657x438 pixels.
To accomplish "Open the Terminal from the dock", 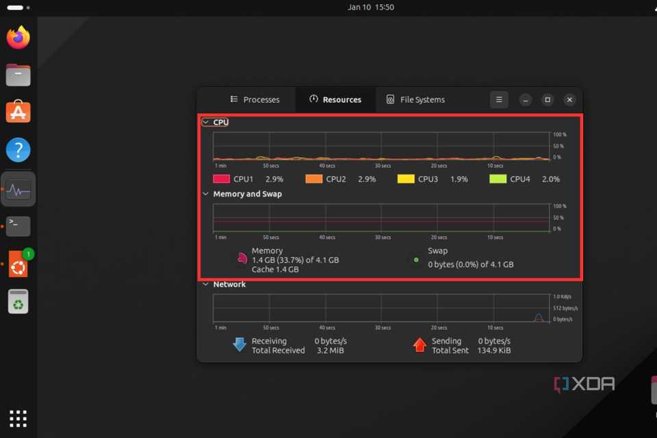I will (18, 226).
